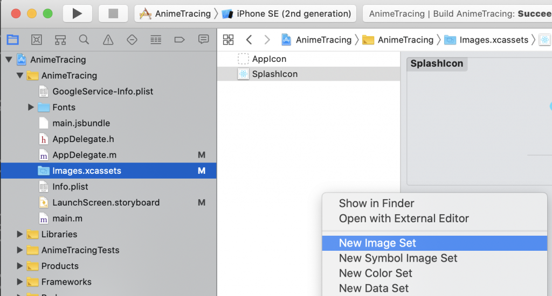Collapse the AnimeTracing group folder

click(x=20, y=75)
